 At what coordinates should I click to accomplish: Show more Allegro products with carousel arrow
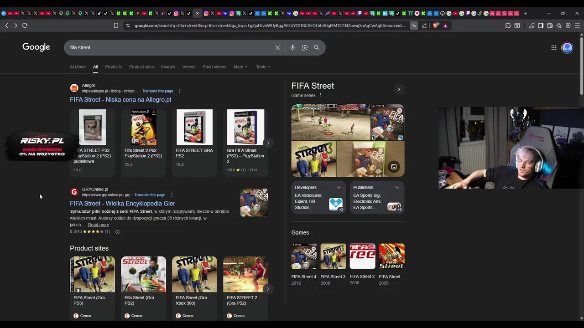click(x=268, y=143)
